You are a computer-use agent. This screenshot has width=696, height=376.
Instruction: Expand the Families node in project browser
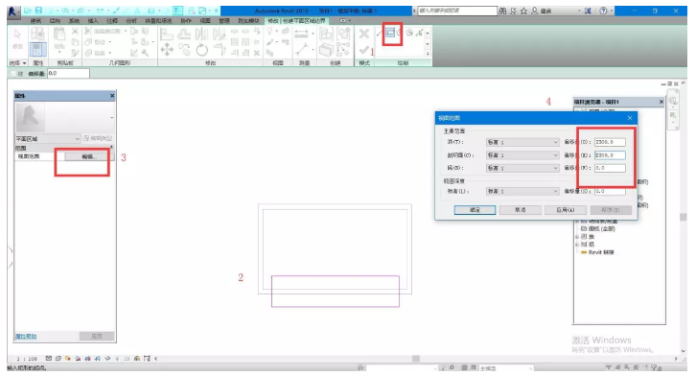coord(577,237)
